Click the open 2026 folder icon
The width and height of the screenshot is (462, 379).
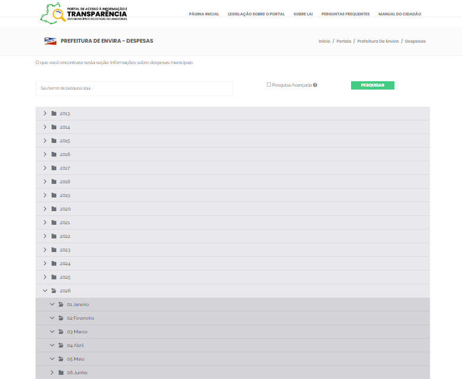pyautogui.click(x=54, y=291)
